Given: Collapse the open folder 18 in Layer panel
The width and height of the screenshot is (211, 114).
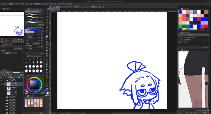Looking at the screenshot, I should (x=5, y=81).
